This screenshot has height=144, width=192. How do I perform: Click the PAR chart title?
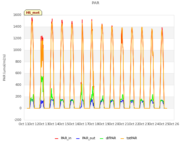pyautogui.click(x=95, y=3)
